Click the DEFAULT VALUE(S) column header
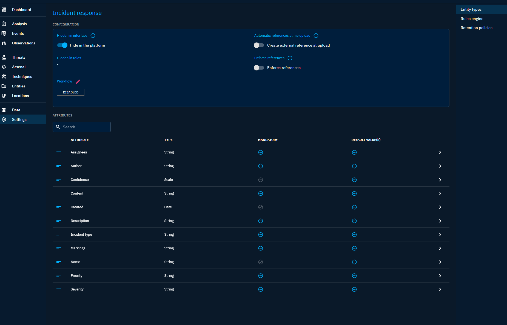This screenshot has width=507, height=325. click(x=366, y=140)
